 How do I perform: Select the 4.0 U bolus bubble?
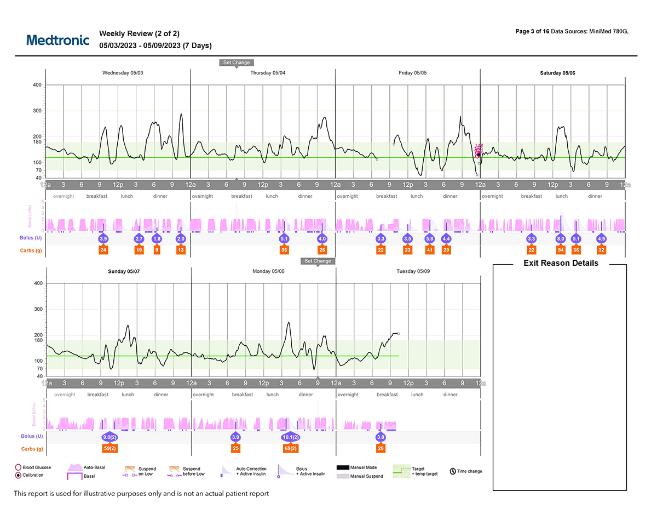(x=322, y=239)
